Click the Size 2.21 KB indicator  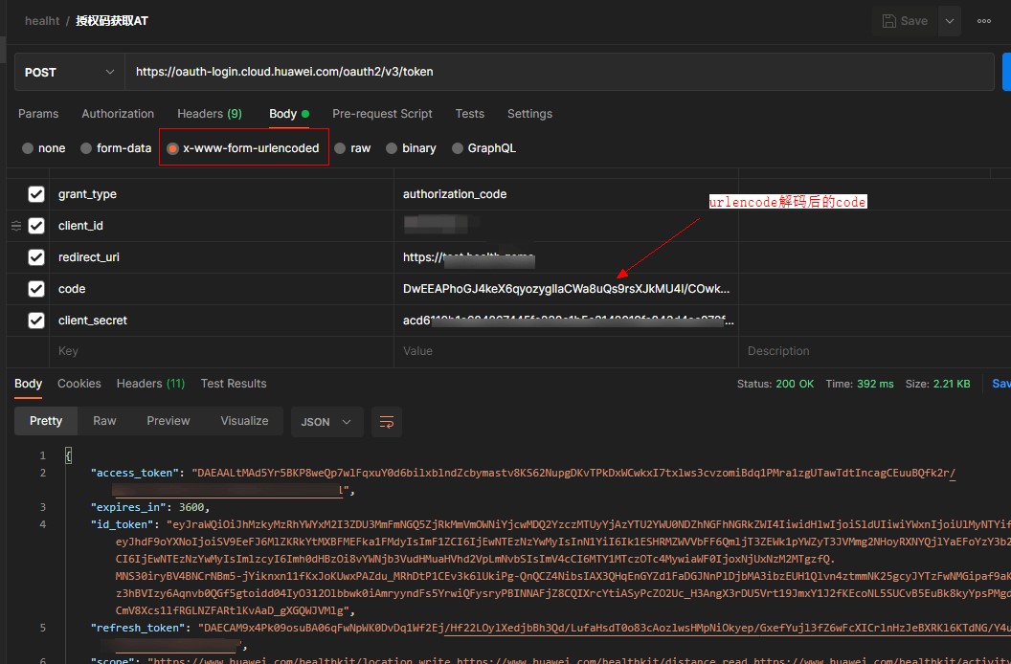[x=937, y=384]
